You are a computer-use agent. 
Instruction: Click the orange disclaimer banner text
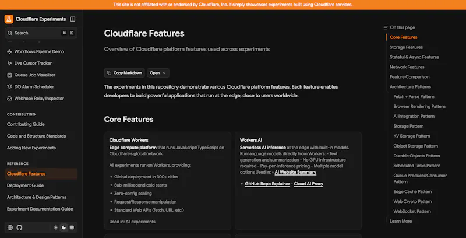[x=233, y=5]
